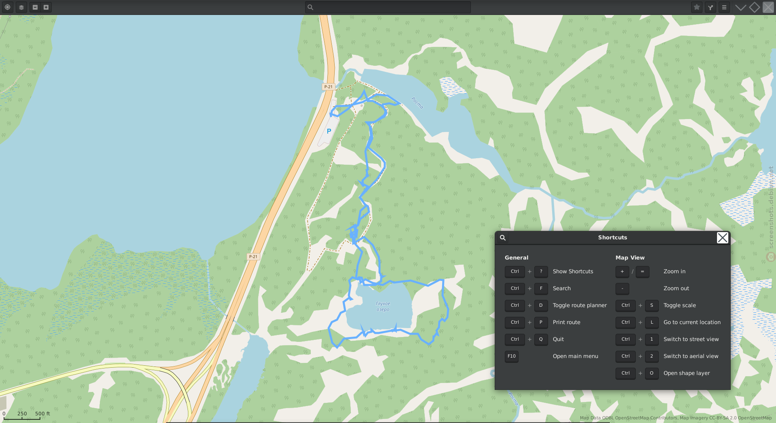Click the - key cap for Zoom out
This screenshot has height=423, width=776.
click(622, 289)
